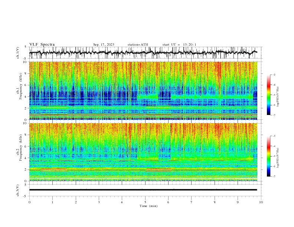The height and width of the screenshot is (227, 294).
Task: Click the ch.1 color scale "log(PSD)(V²/Hz)" caption
Action: pos(278,96)
